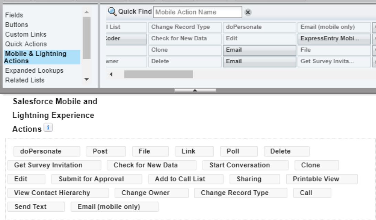Click the up arrow of the category list scrollbar
Image resolution: width=376 pixels, height=220 pixels.
click(87, 12)
